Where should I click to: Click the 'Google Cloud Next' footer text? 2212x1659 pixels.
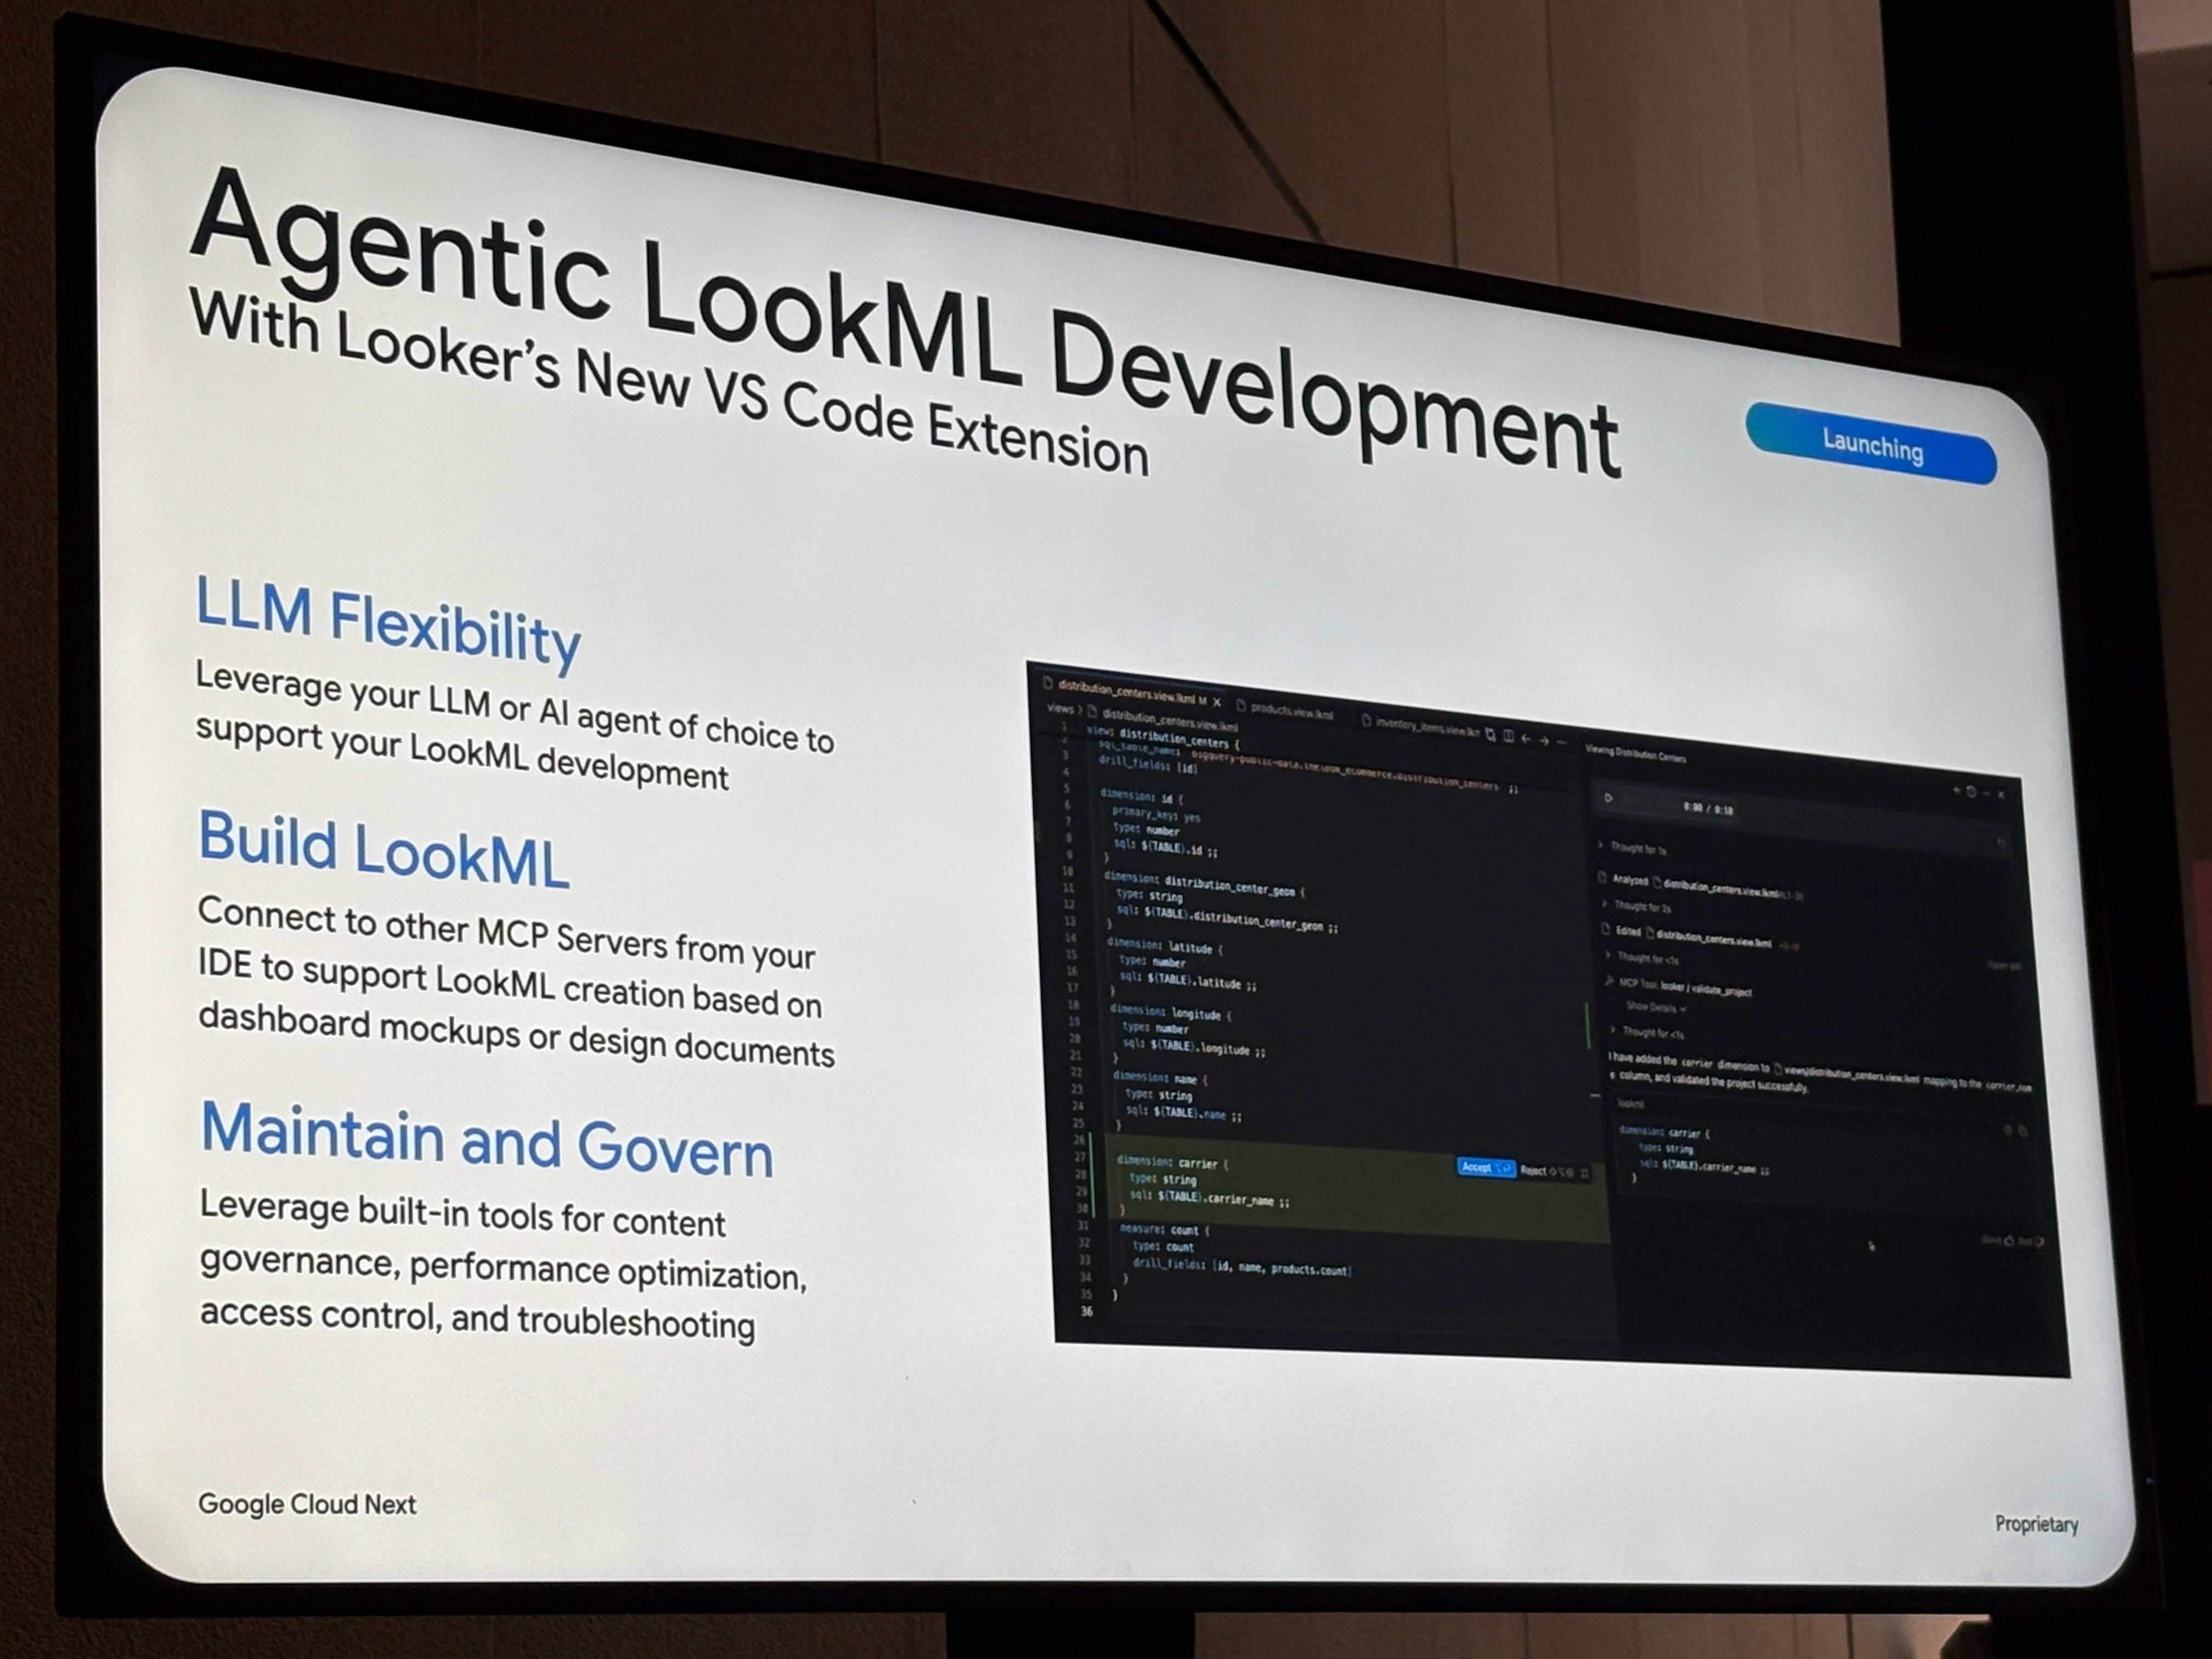(307, 1505)
